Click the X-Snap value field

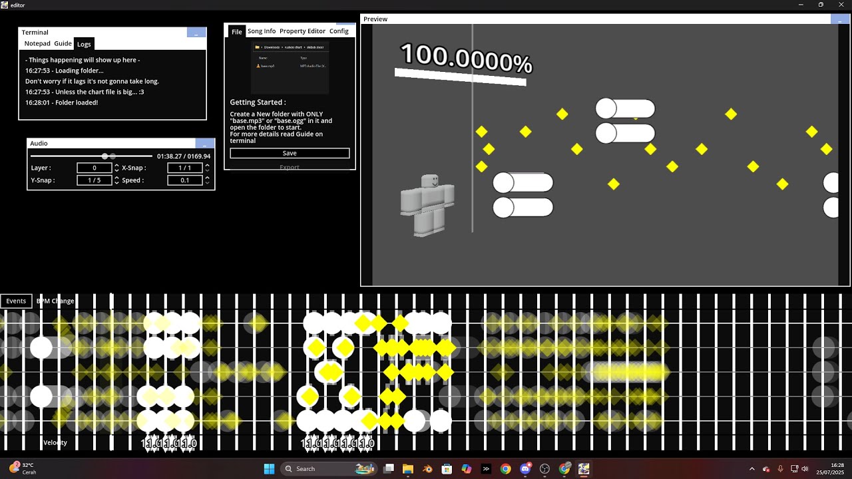[x=185, y=168]
